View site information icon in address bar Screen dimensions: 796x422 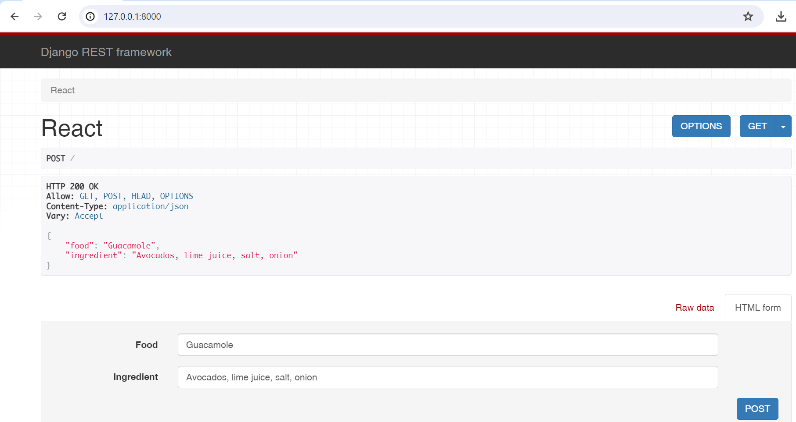coord(90,17)
